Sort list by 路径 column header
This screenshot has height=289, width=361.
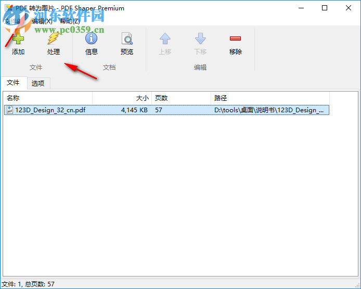click(270, 98)
